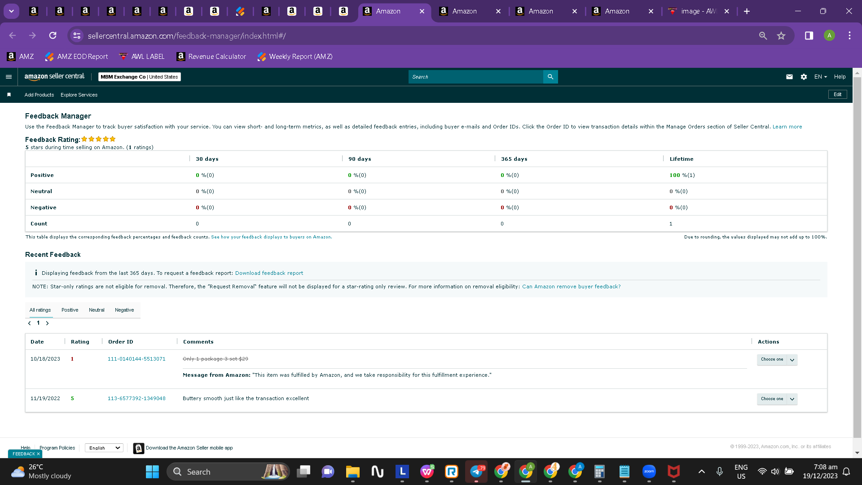Open the MBM Exchange Co marketplace switcher
Screen dimensions: 862x485
pyautogui.click(x=139, y=77)
